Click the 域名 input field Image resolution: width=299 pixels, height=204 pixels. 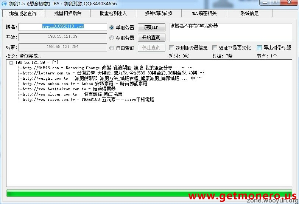(x=63, y=27)
